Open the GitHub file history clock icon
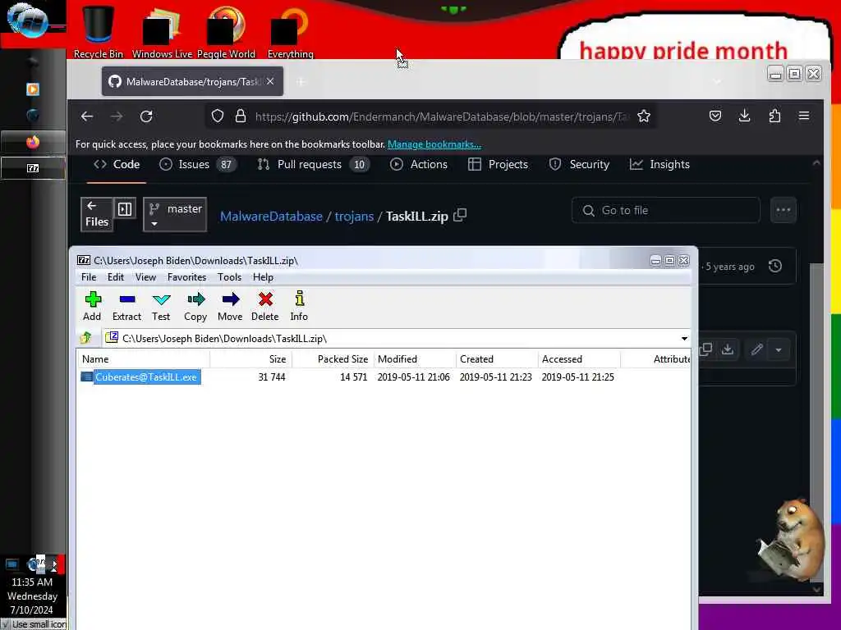 click(774, 266)
